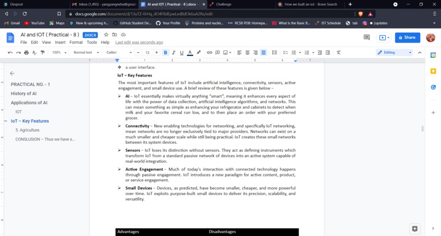Align text left

[x=239, y=52]
